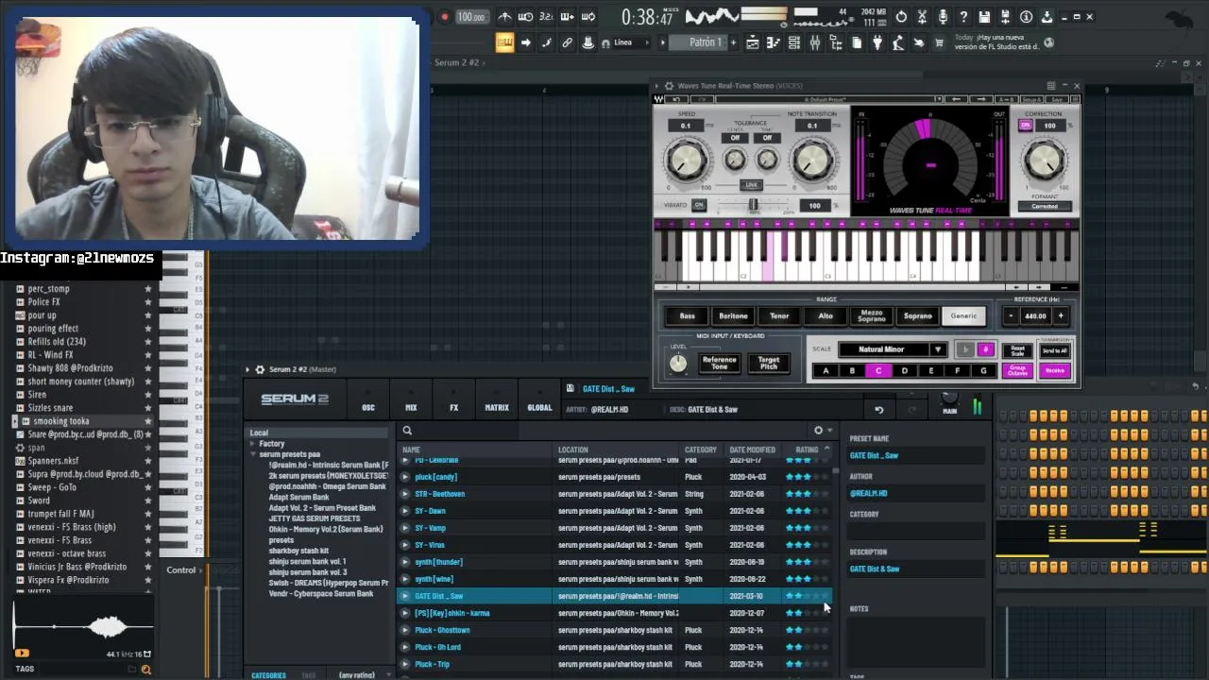
Task: Open the channel rack view icon
Action: click(794, 42)
